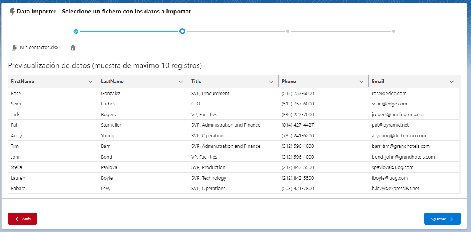This screenshot has width=471, height=232.
Task: Open the Email column dropdown menu
Action: click(x=452, y=82)
